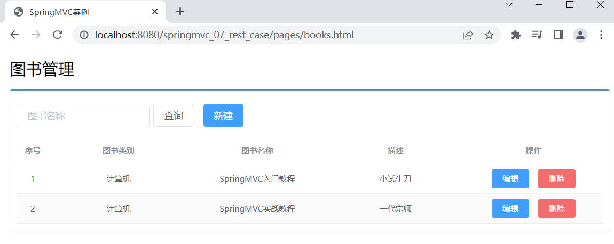Maximize the browser window
Viewport: 614px width, 244px height.
click(570, 5)
